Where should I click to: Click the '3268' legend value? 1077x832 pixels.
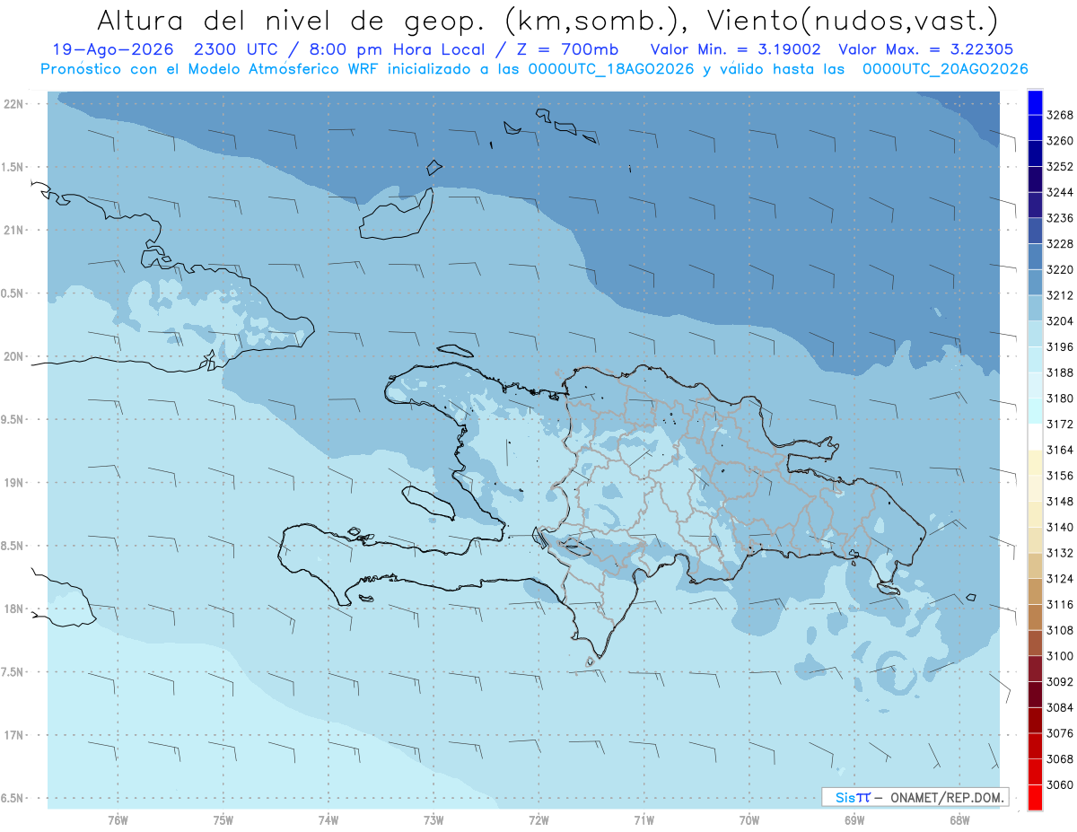tap(1060, 115)
